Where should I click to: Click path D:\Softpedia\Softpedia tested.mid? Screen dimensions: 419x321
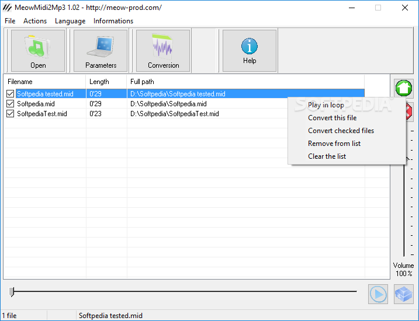click(178, 93)
